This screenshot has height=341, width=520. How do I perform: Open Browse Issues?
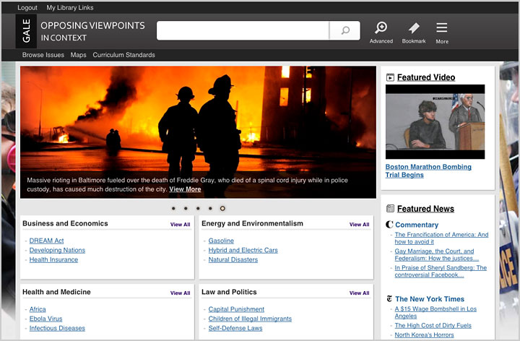(x=43, y=55)
